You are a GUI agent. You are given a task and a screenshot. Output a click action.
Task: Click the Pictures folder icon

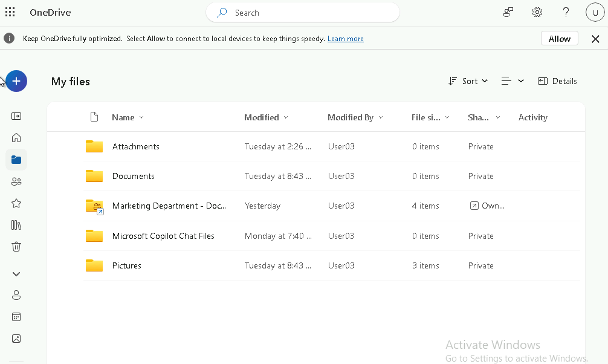[x=94, y=265]
